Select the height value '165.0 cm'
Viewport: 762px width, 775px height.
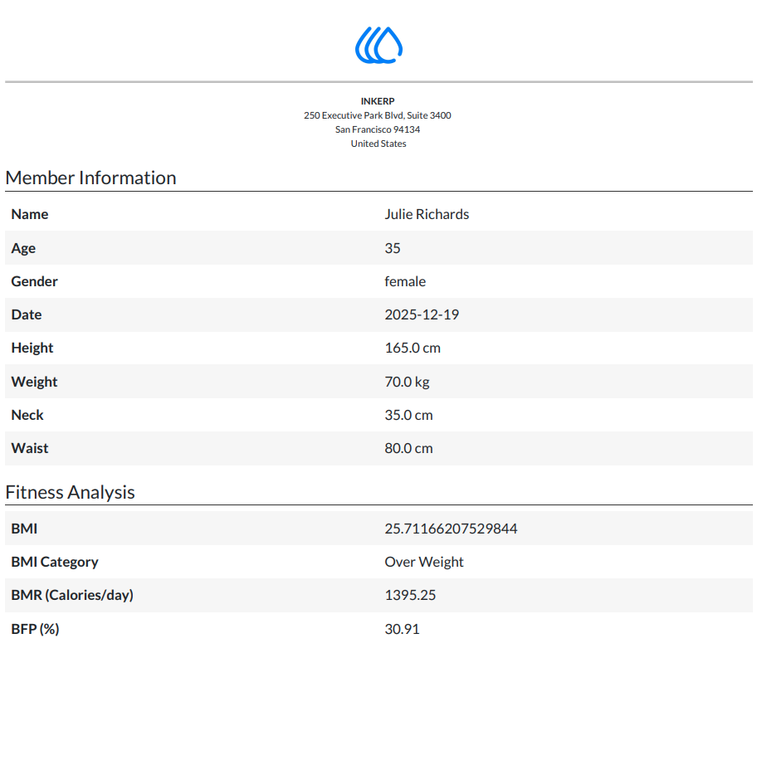point(413,348)
